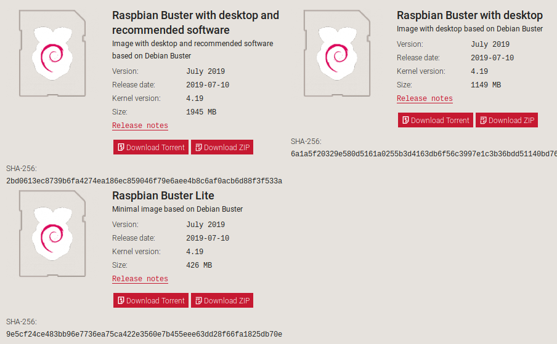
Task: Open Release notes for Raspbian Buster Lite
Action: tap(140, 279)
